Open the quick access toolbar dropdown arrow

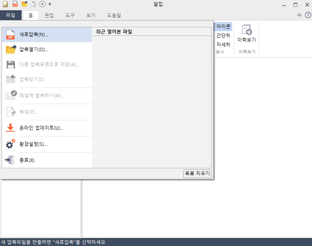click(50, 4)
